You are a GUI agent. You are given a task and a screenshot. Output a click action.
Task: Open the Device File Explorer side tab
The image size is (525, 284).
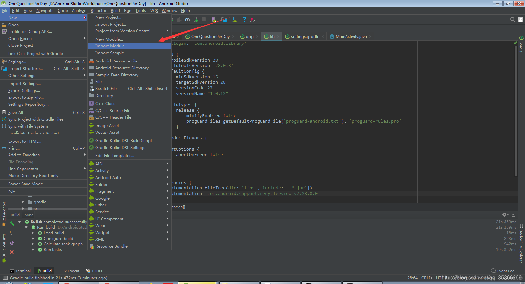pos(521,243)
